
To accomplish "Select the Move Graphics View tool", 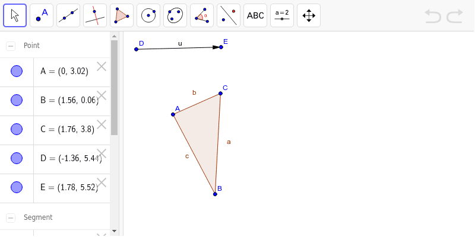I will (x=309, y=15).
